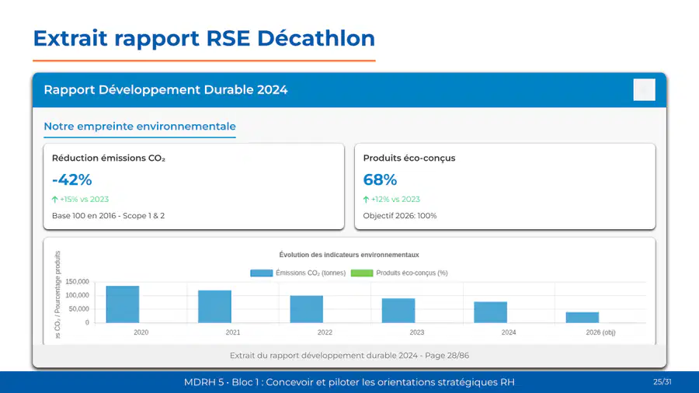This screenshot has height=393, width=699.
Task: Click the -42% CO₂ reduction figure
Action: [71, 179]
